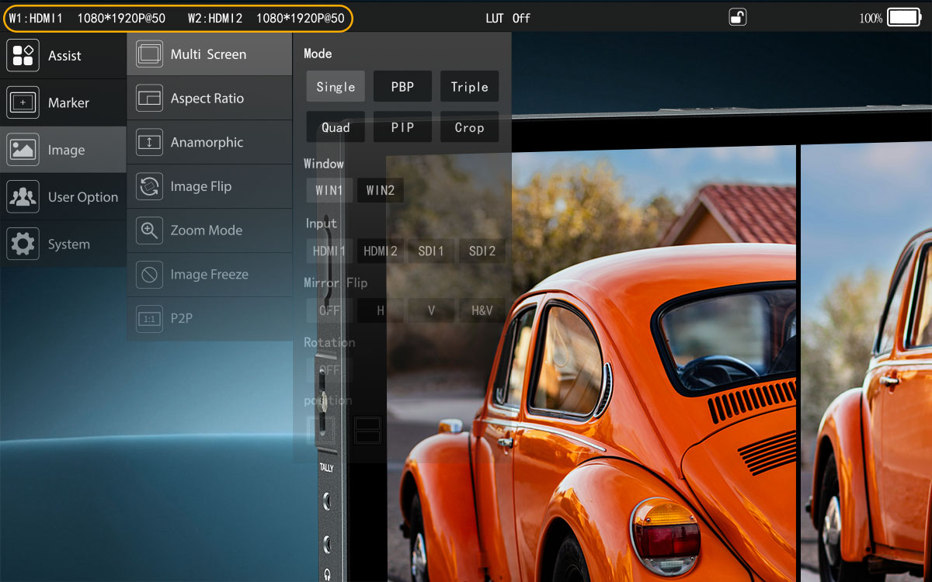932x582 pixels.
Task: Click the Zoom Mode magnifier icon
Action: [x=149, y=230]
